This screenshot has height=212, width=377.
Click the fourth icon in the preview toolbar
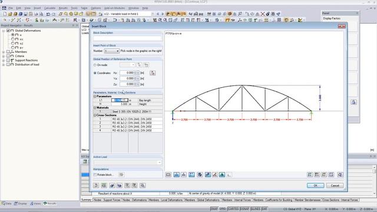click(x=191, y=175)
